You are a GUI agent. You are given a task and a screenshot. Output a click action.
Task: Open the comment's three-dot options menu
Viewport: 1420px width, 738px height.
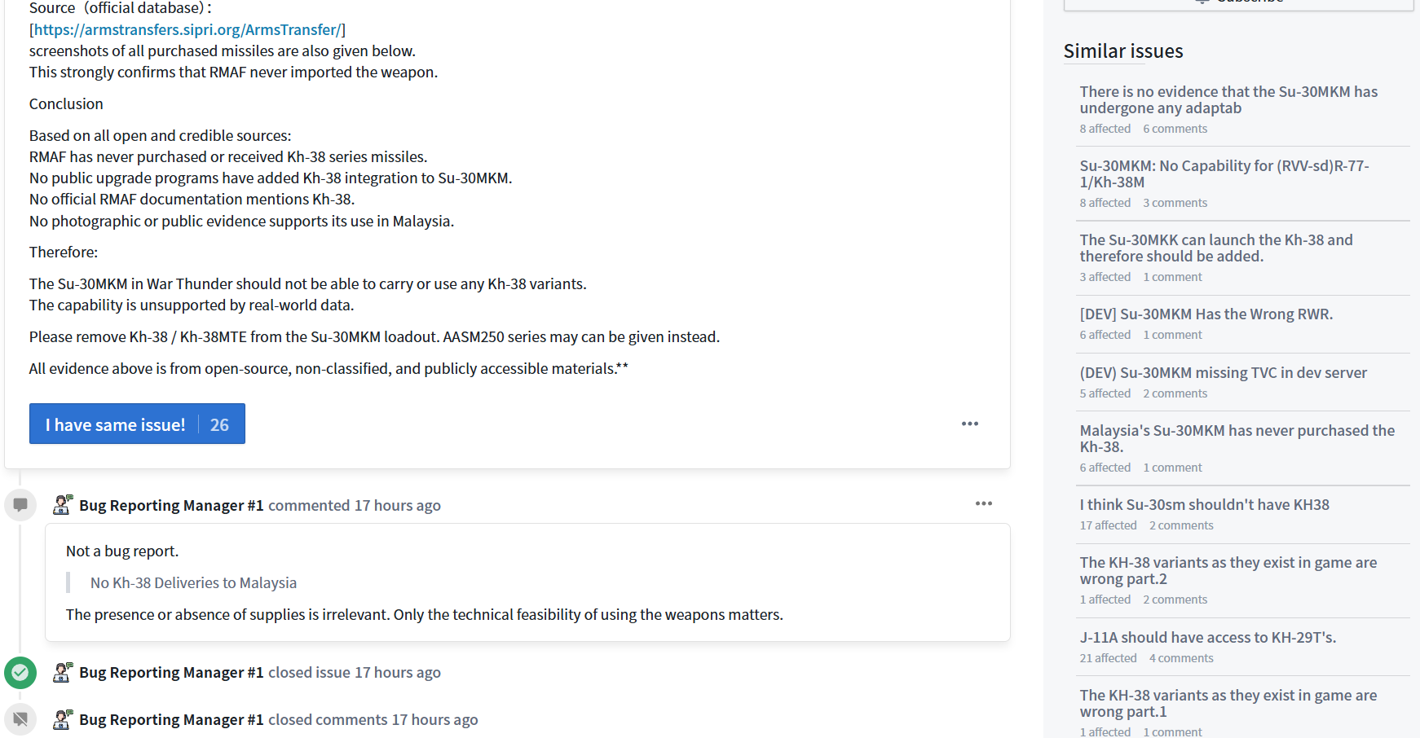coord(983,503)
